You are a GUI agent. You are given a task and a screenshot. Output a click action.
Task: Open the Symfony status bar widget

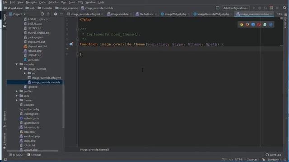click(x=274, y=159)
